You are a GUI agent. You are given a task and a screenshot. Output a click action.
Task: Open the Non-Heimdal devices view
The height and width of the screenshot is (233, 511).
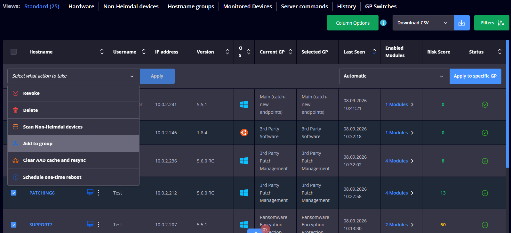[x=131, y=6]
